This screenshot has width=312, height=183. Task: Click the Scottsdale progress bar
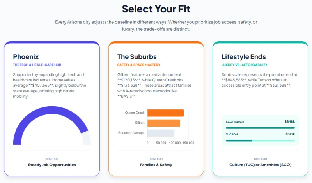point(260,128)
